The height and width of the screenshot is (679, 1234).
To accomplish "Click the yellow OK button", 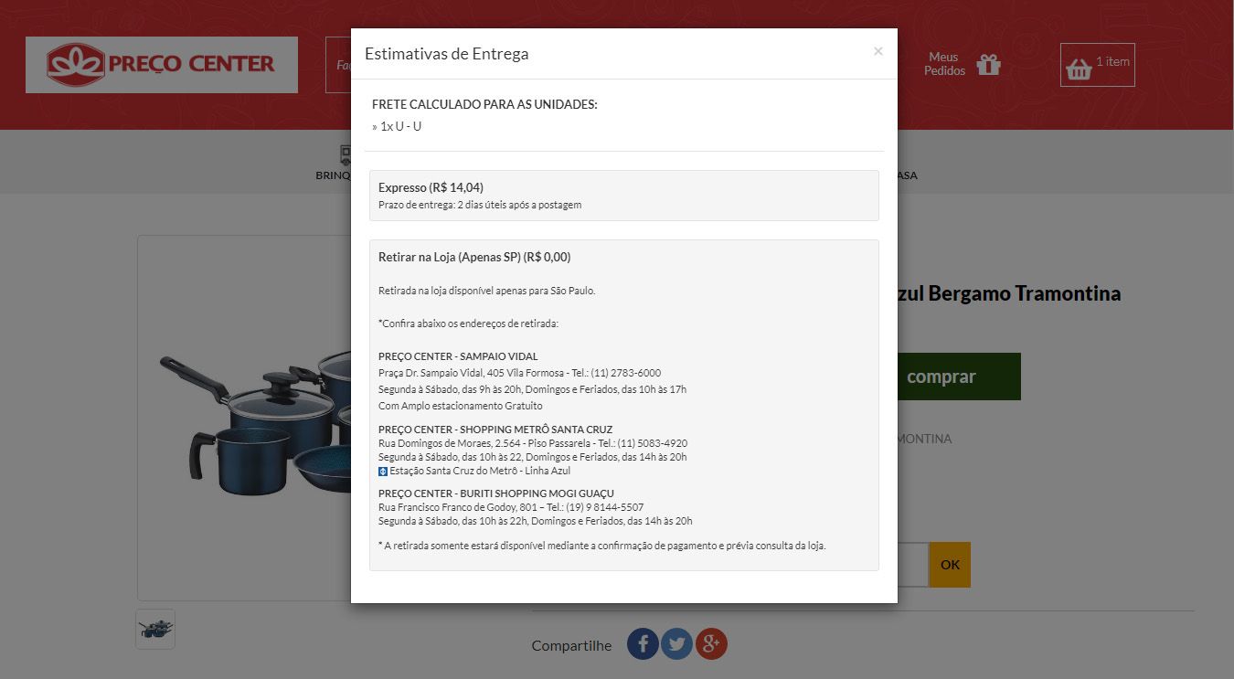I will (x=950, y=565).
